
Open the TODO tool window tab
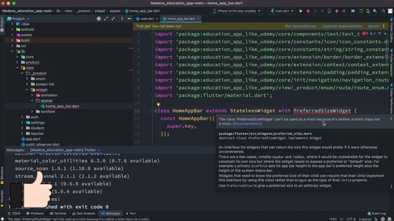click(14, 214)
